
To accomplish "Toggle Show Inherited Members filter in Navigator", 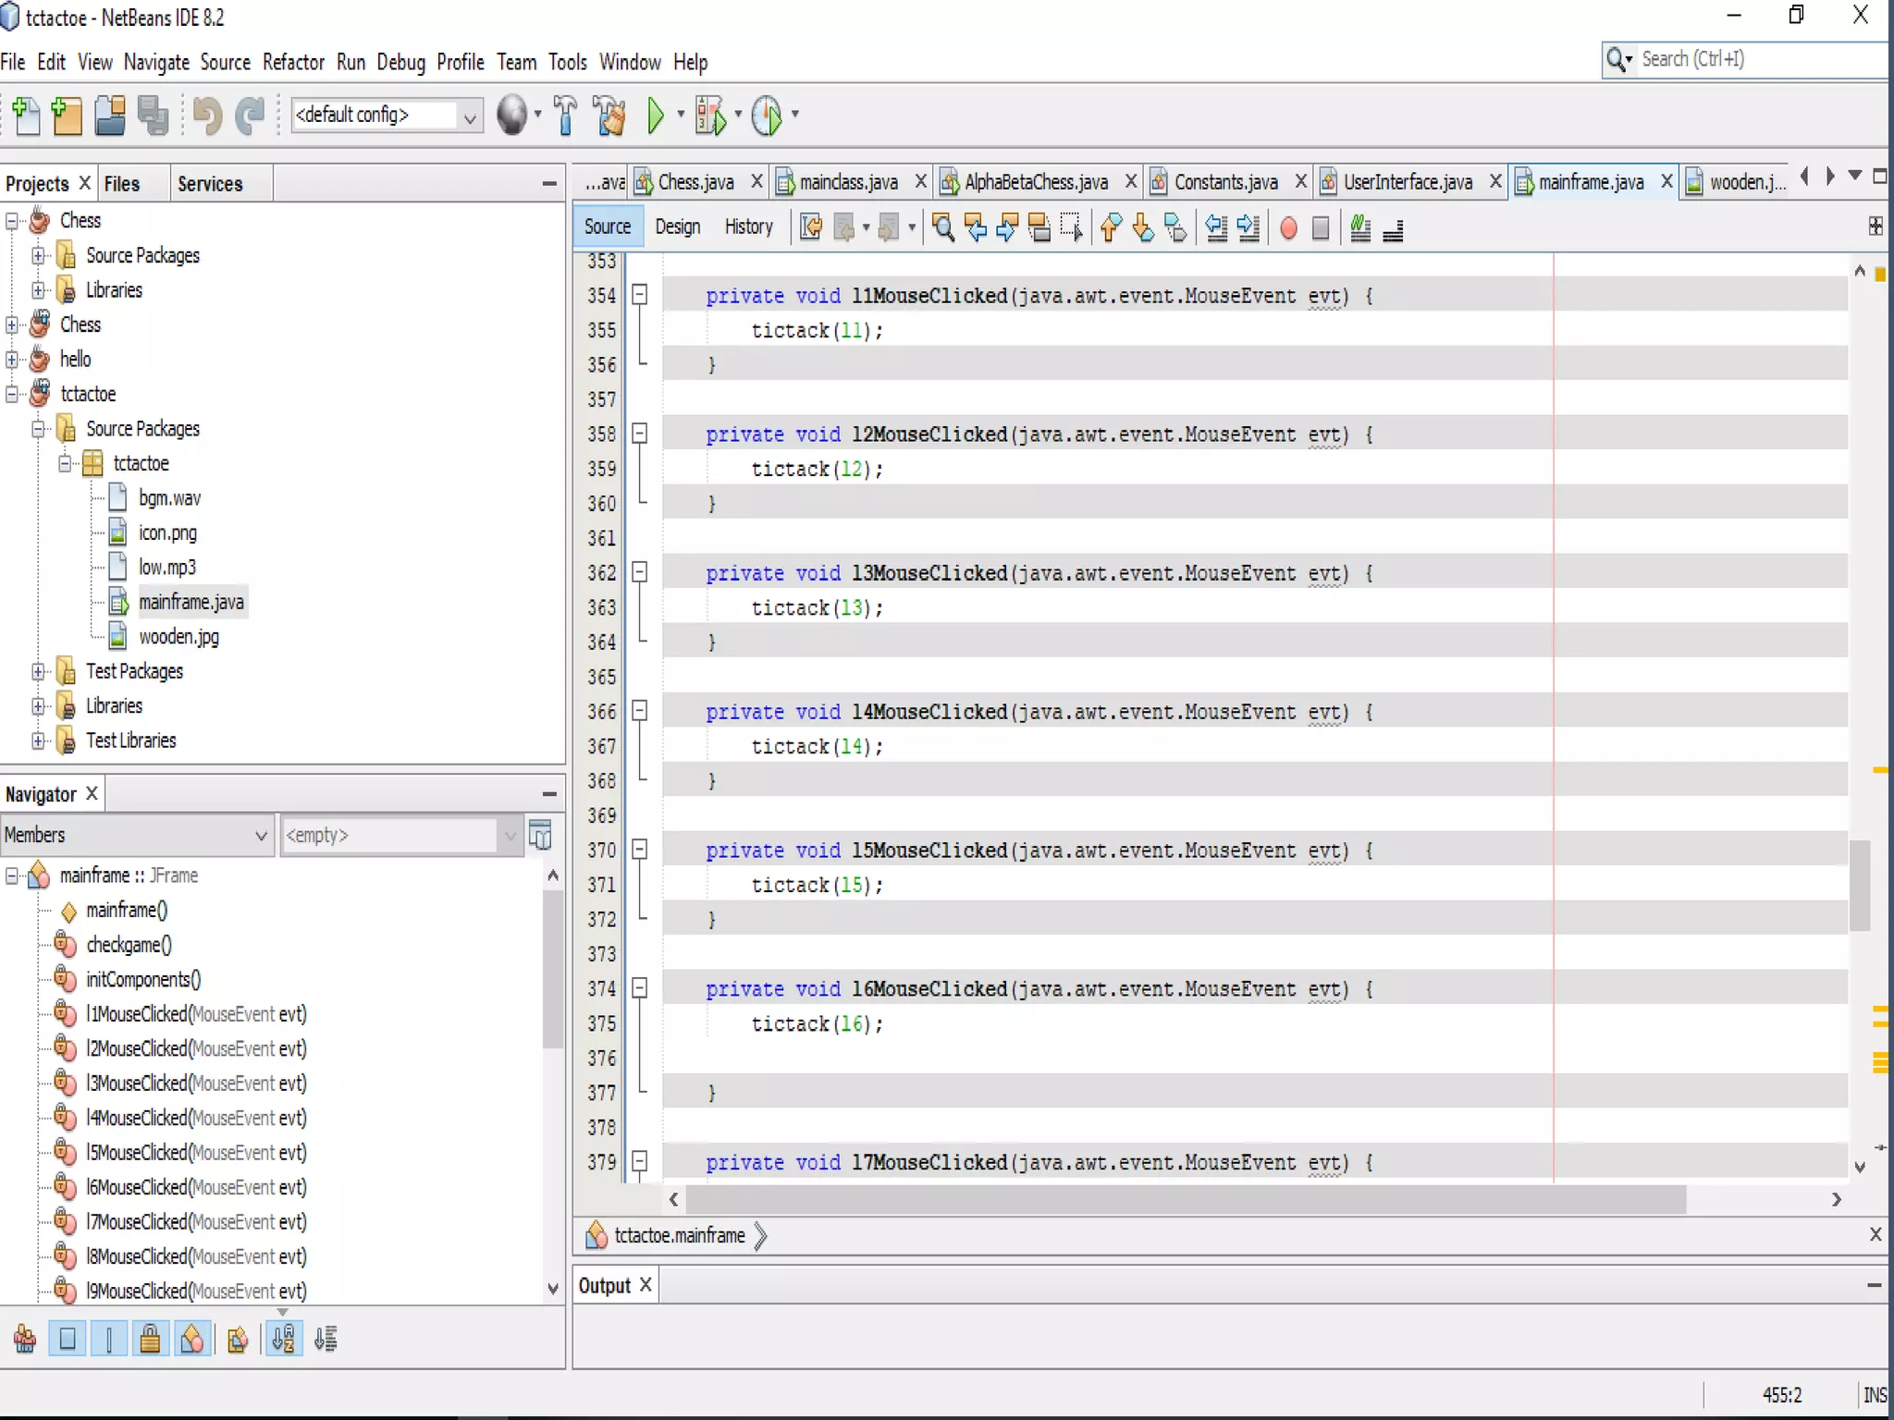I will click(x=25, y=1339).
